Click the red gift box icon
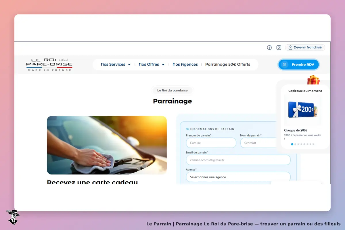Viewport: 345px width, 230px height. (x=313, y=80)
